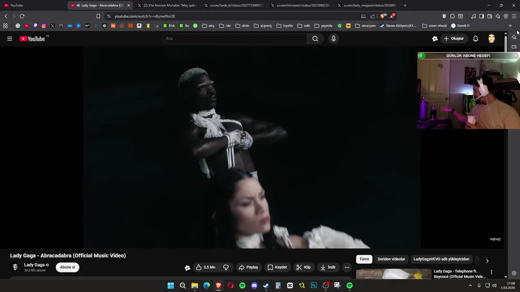Expand the yayında bookmarks folder
Screen dimensions: 520x292
tap(323, 26)
